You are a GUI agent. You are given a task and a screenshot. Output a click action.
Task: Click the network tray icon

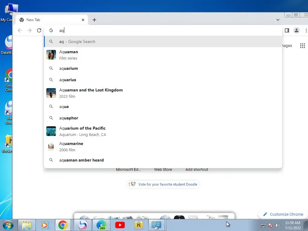(x=263, y=225)
